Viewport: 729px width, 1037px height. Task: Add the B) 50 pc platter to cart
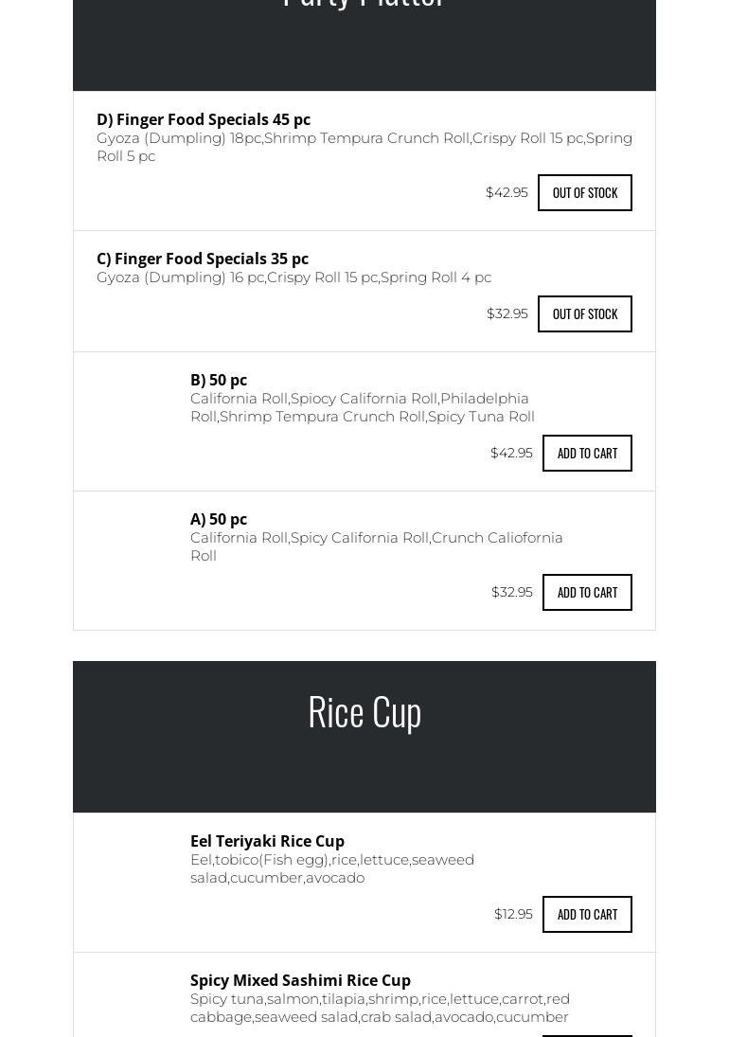tap(587, 453)
